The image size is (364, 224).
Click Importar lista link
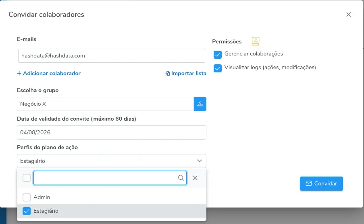point(186,74)
